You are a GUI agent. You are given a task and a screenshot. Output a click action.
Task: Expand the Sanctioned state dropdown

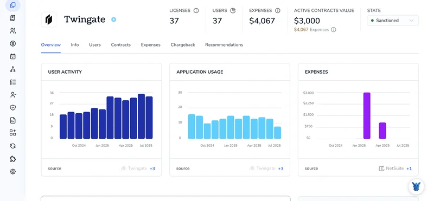[x=392, y=21]
